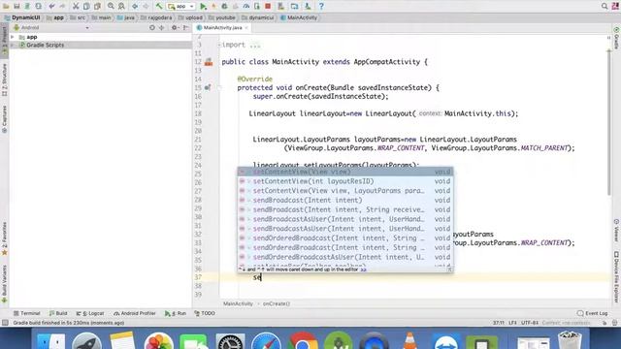The height and width of the screenshot is (349, 621).
Task: Click the override gutter marker on line 15
Action: pos(208,88)
